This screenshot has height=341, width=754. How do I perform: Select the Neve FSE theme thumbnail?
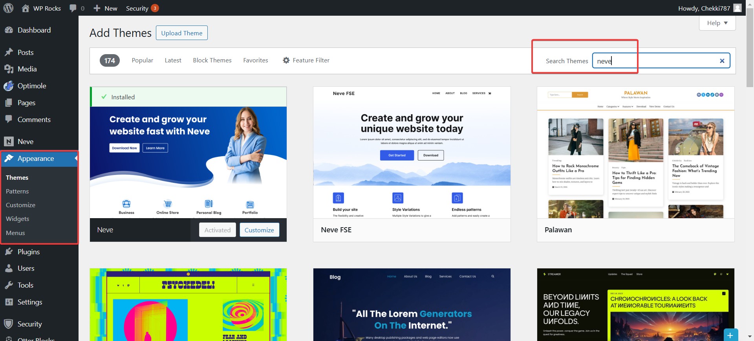(x=412, y=152)
